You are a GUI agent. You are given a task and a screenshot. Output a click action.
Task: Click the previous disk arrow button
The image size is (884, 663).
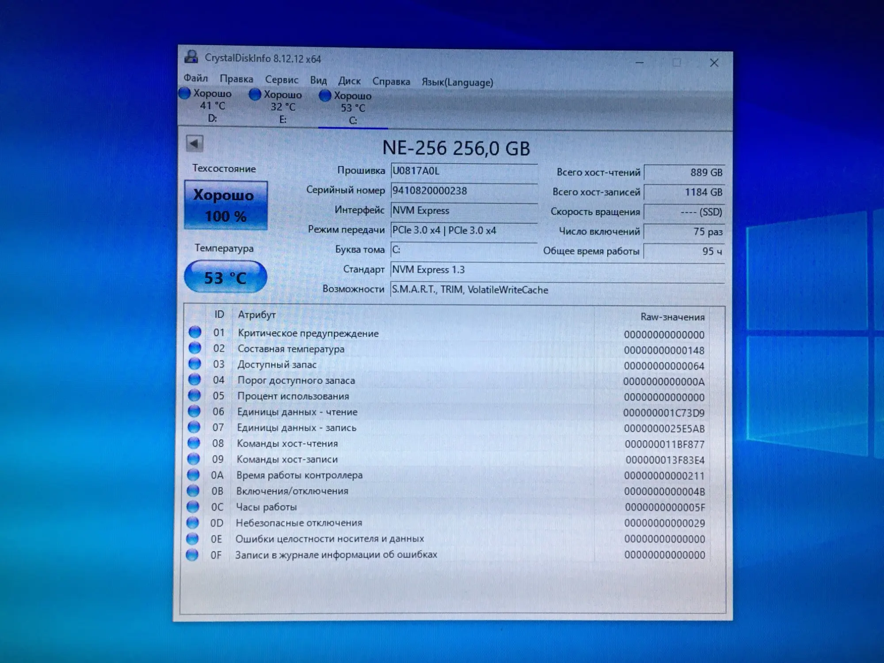194,143
